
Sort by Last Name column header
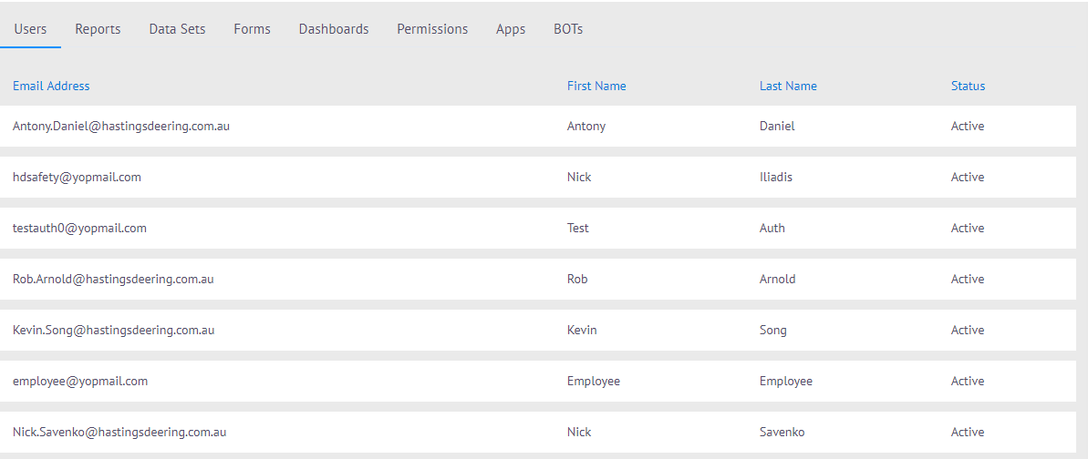coord(788,86)
